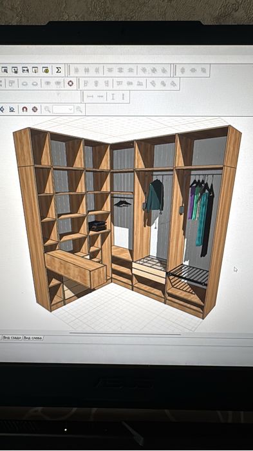Click the magnifier icon after zoom box
Viewport: 253px width, 451px height.
79,109
